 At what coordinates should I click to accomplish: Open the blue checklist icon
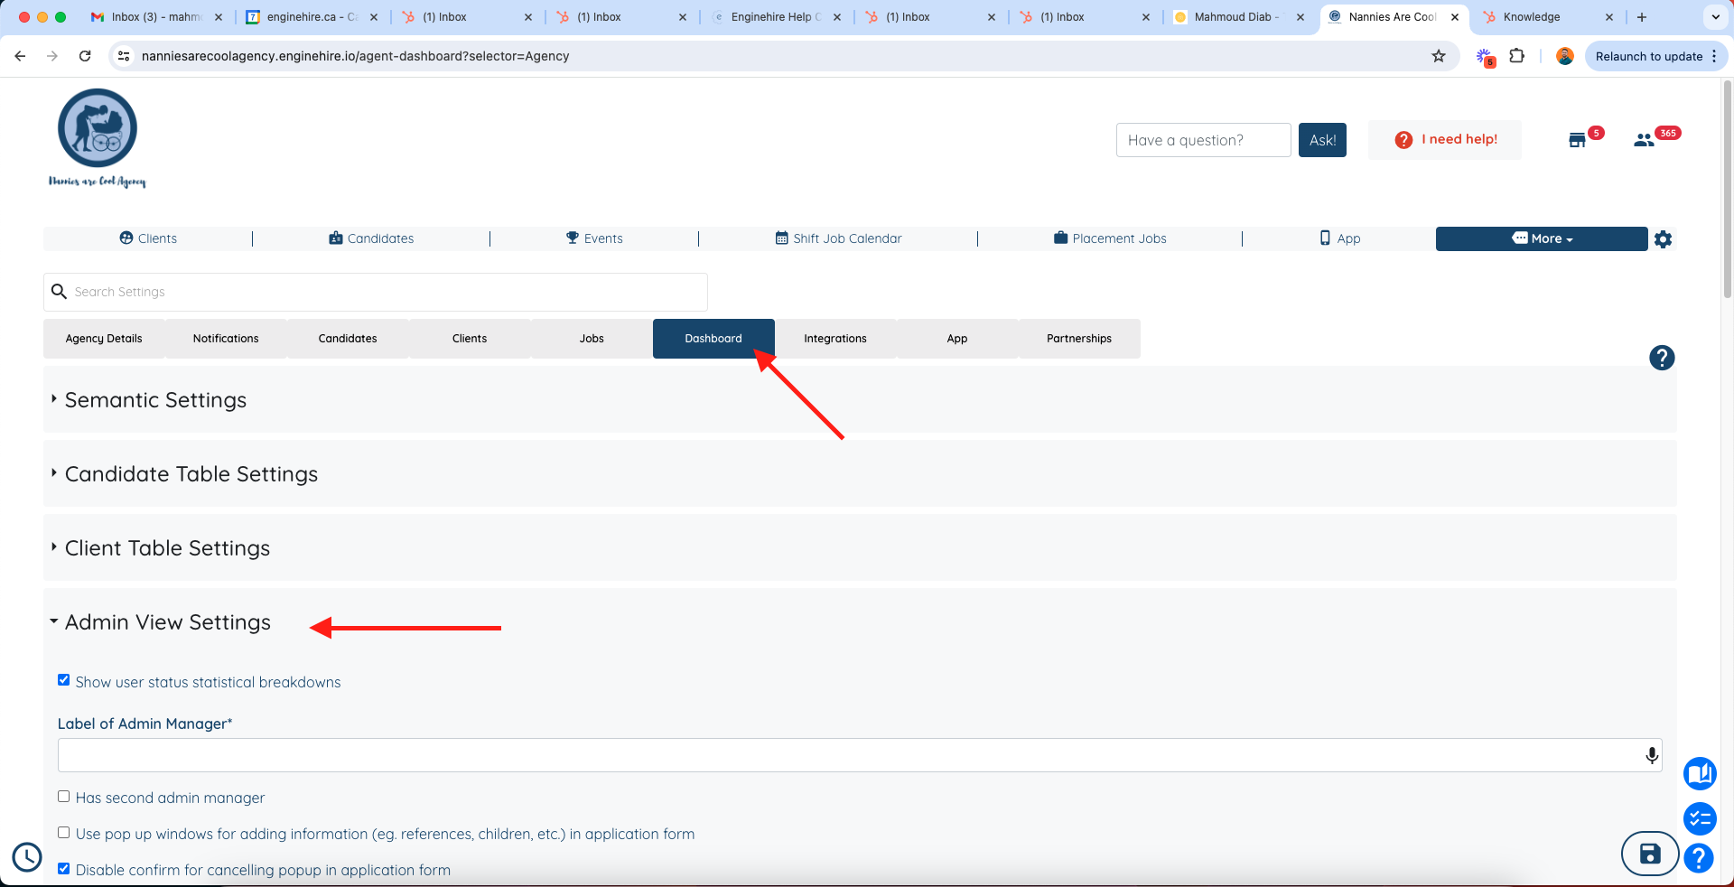coord(1700,818)
